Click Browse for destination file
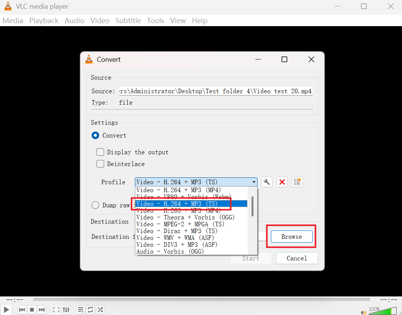Screen dimensions: 402x315 click(x=292, y=237)
